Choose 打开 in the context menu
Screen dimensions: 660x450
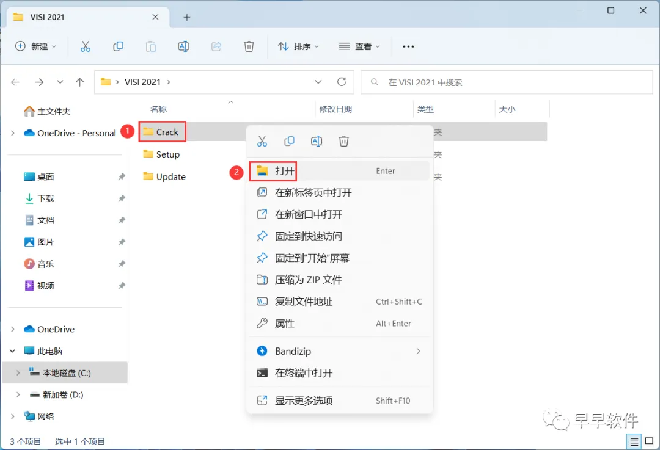click(x=339, y=171)
